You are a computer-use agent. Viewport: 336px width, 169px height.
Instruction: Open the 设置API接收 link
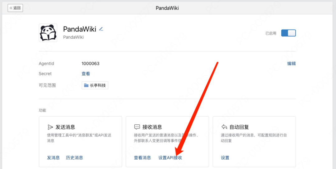coord(170,158)
